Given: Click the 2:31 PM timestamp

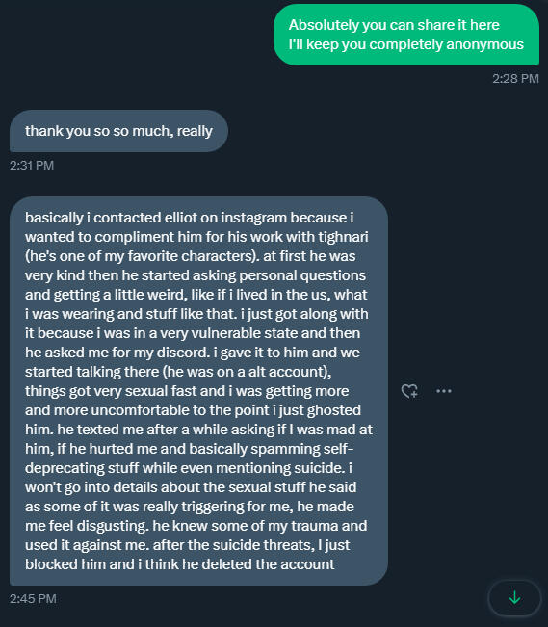Looking at the screenshot, I should pos(32,165).
